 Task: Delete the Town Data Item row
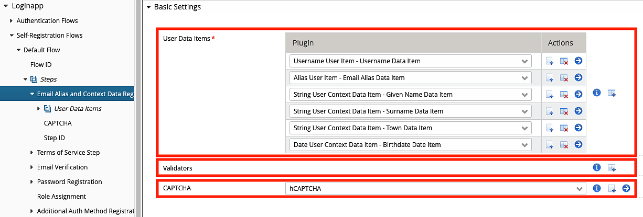click(x=564, y=128)
